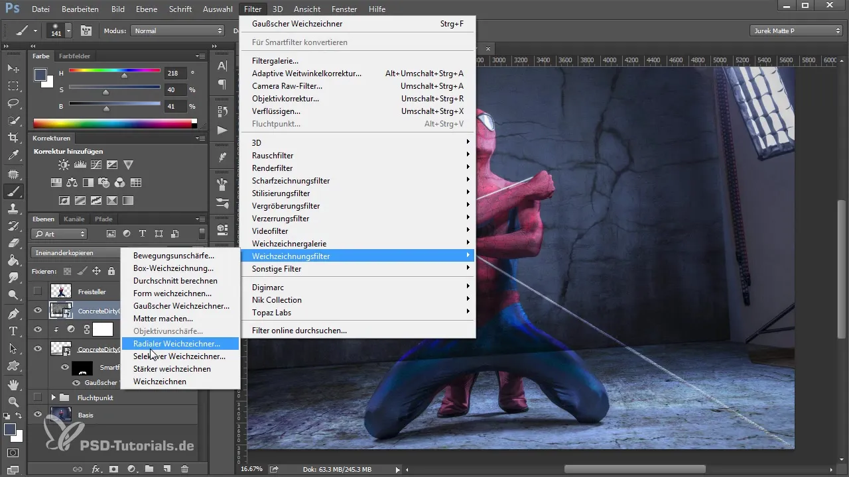The width and height of the screenshot is (849, 477).
Task: Hide the clipped adjustment layer
Action: coord(38,329)
